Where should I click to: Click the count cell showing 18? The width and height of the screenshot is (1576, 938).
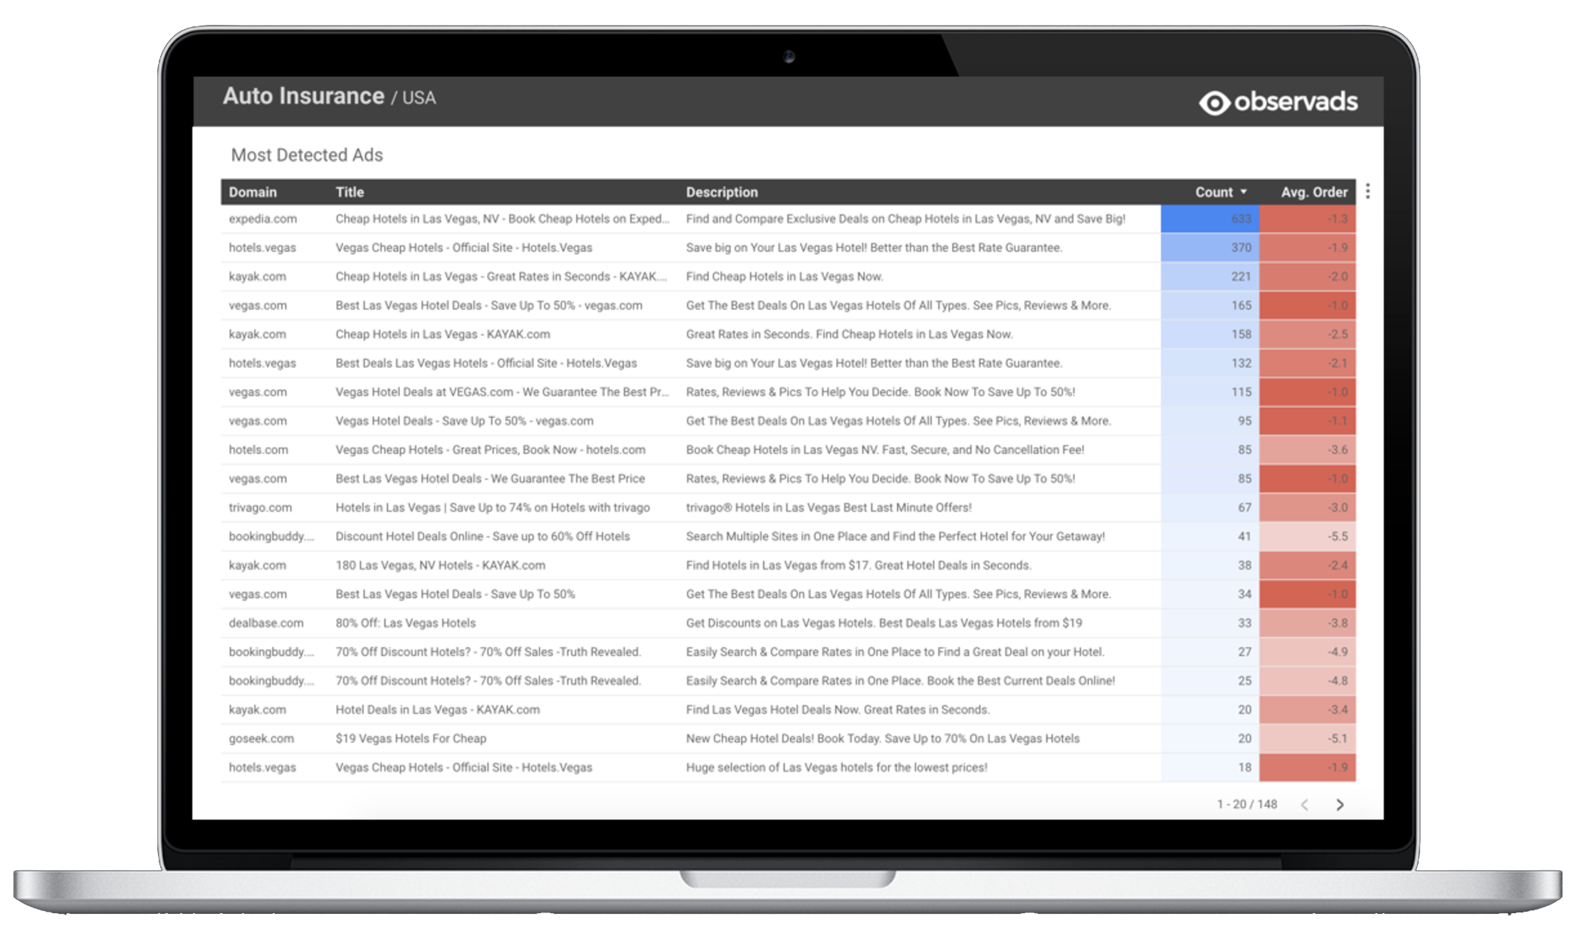coord(1210,767)
